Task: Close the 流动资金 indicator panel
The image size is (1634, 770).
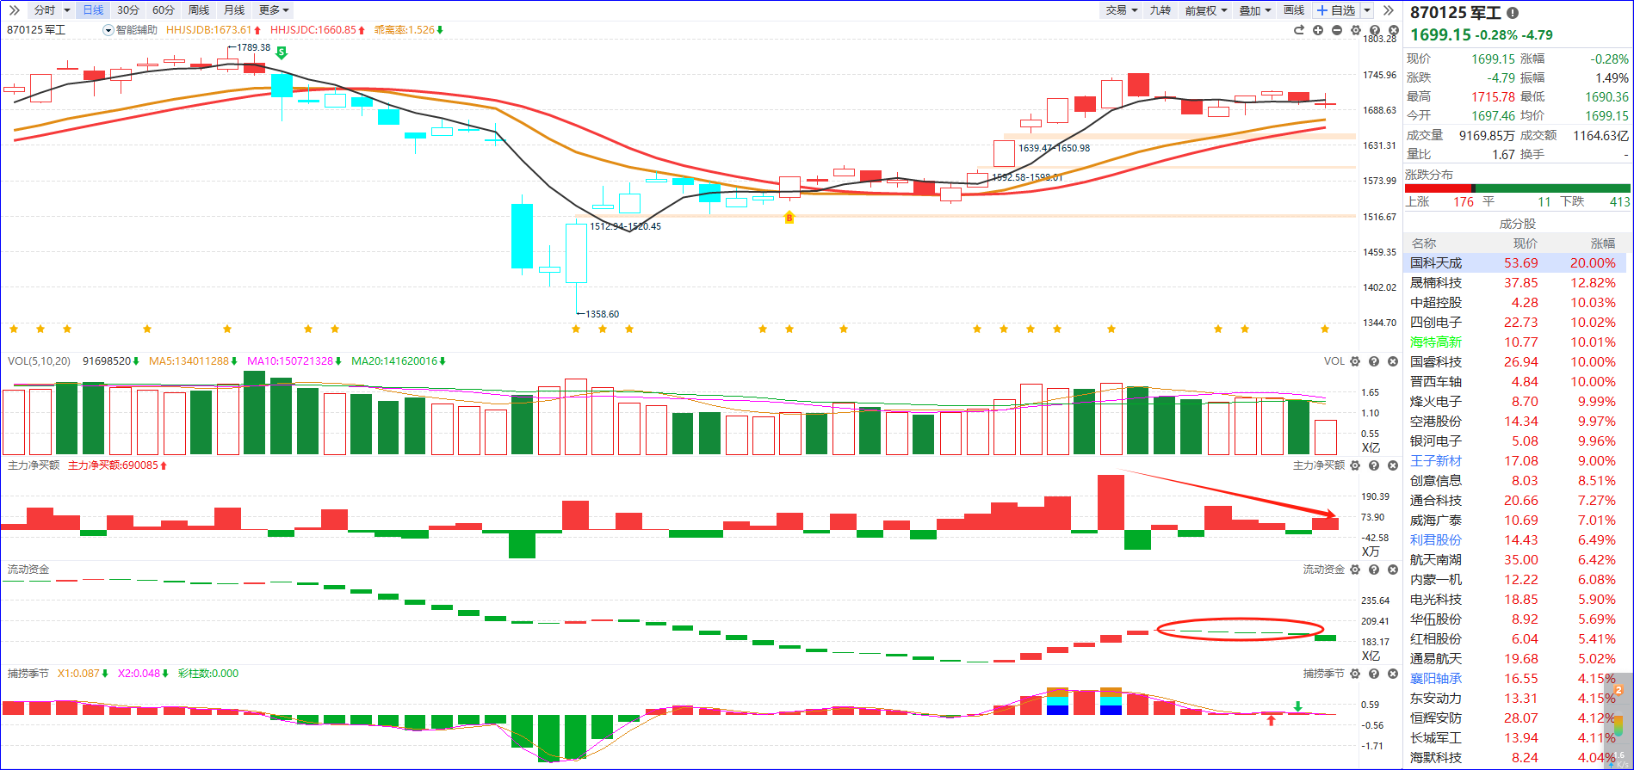Action: (x=1393, y=570)
